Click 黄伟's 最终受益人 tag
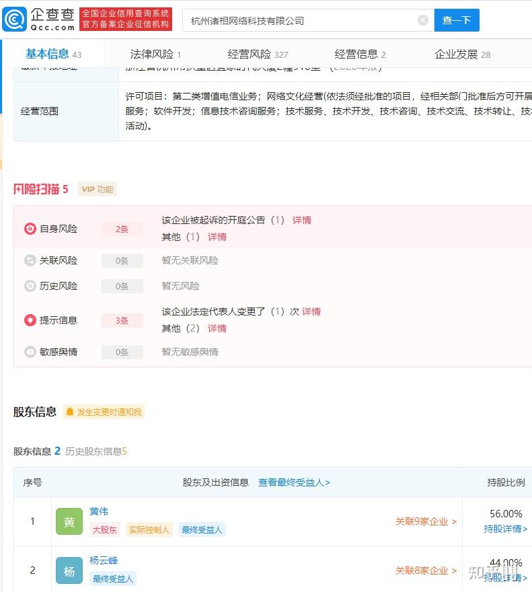Viewport: 532px width, 592px height. click(x=202, y=529)
